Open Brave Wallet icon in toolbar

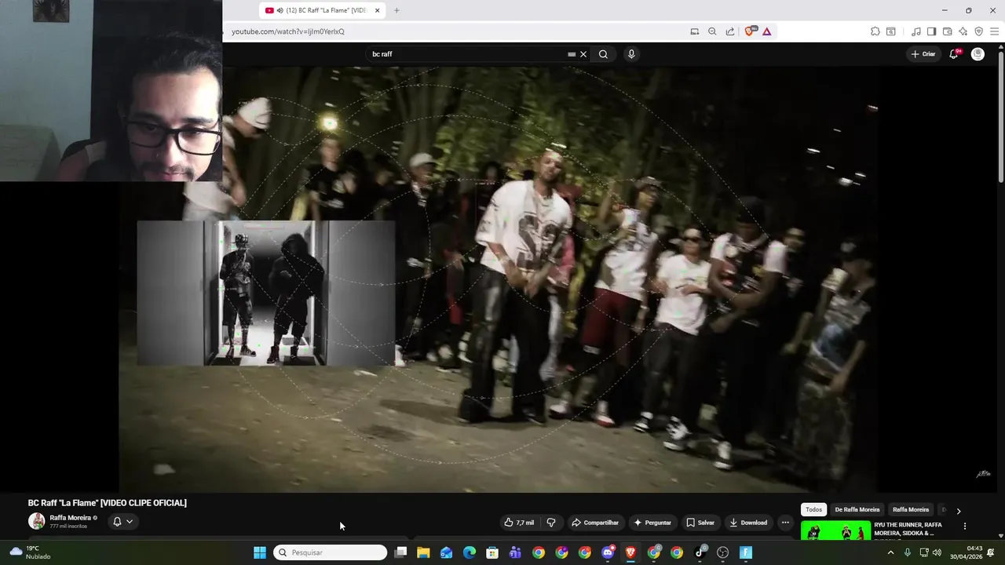point(947,31)
